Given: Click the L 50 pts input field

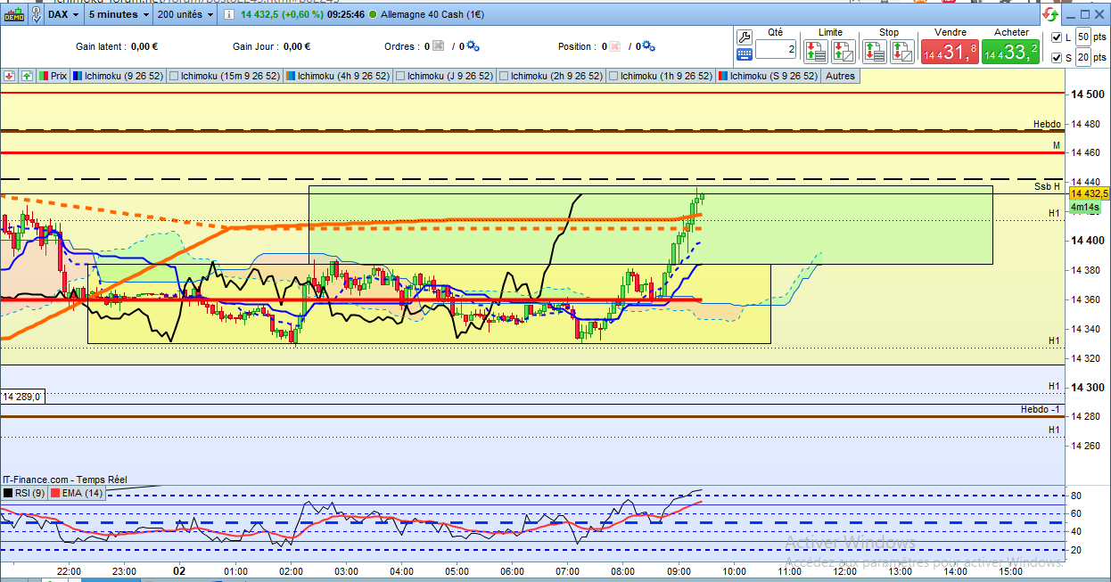Looking at the screenshot, I should pos(1082,37).
